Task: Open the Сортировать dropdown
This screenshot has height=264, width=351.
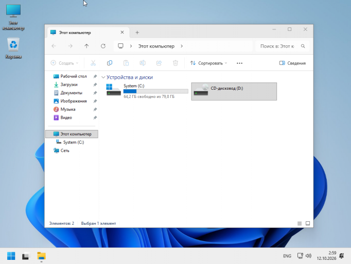Action: 208,63
